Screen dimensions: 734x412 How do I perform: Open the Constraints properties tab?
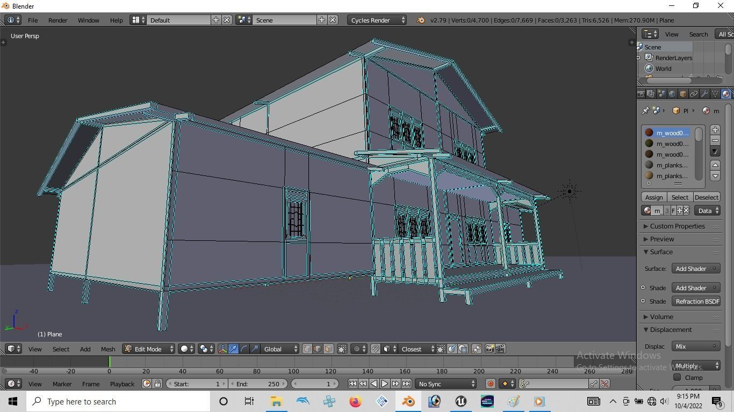(x=694, y=94)
